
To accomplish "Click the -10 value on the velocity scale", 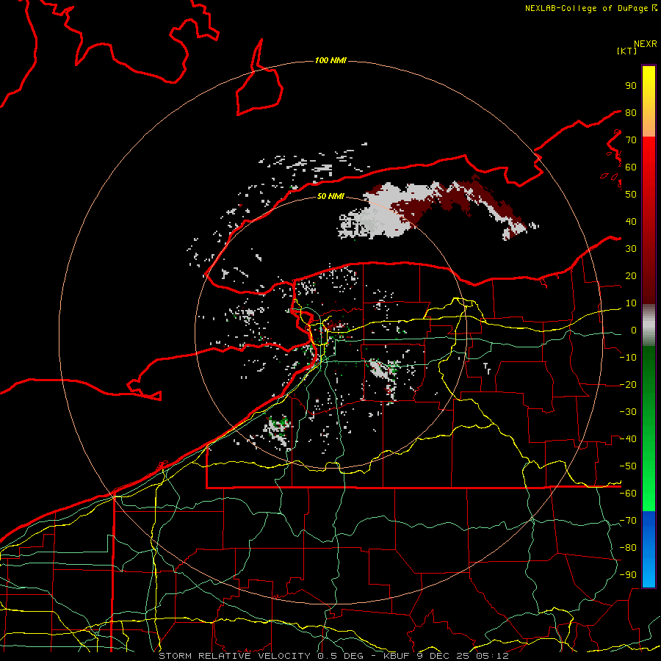I will pos(628,358).
